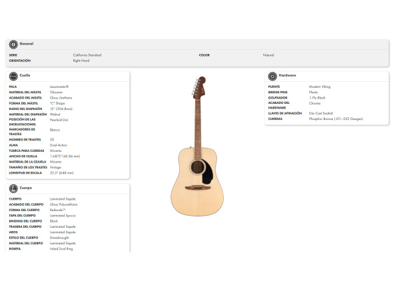Select the '"C" Shape' neck value
Image resolution: width=393 pixels, height=289 pixels.
57,103
